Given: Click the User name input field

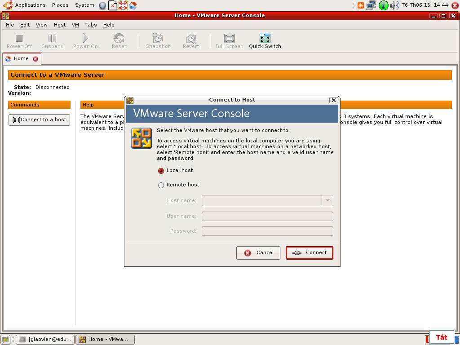Looking at the screenshot, I should coord(267,217).
